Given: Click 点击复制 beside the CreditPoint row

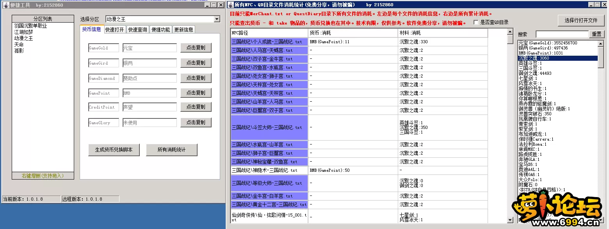Looking at the screenshot, I should [196, 107].
